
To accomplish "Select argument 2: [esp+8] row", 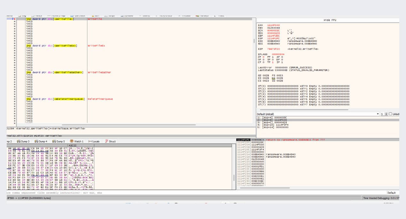I will point(328,120).
